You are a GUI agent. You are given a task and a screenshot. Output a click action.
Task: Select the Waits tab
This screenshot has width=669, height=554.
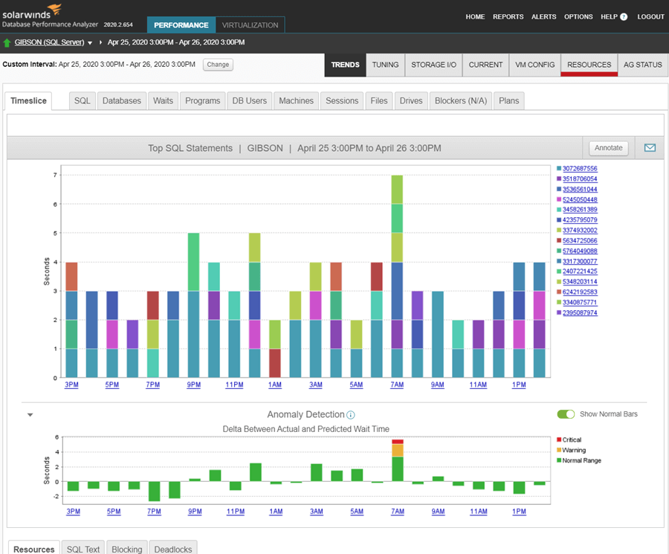(163, 100)
